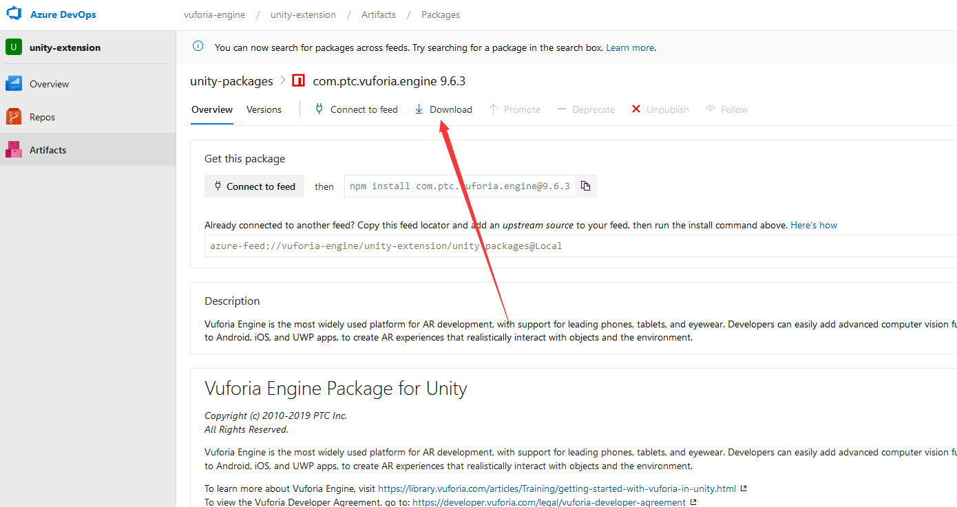
Task: Switch to the Versions tab
Action: (x=264, y=109)
